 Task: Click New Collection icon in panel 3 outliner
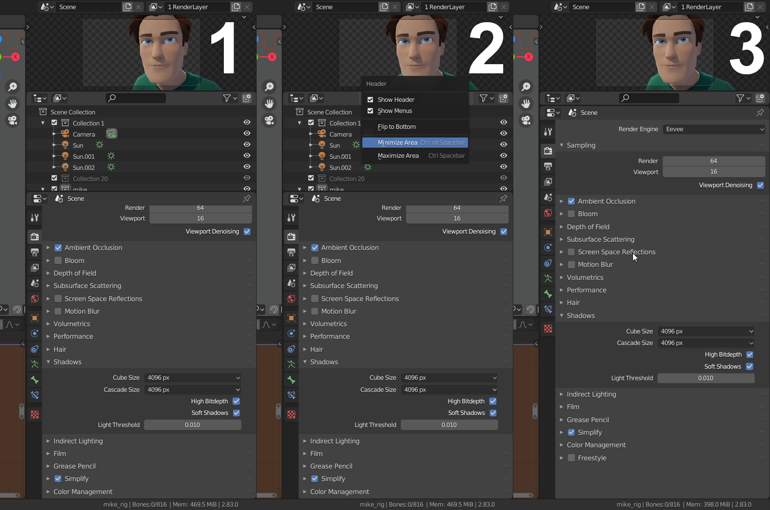click(760, 98)
